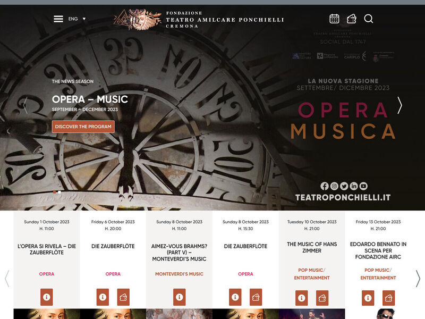Click Discover the Program button
The image size is (425, 319).
(x=83, y=127)
